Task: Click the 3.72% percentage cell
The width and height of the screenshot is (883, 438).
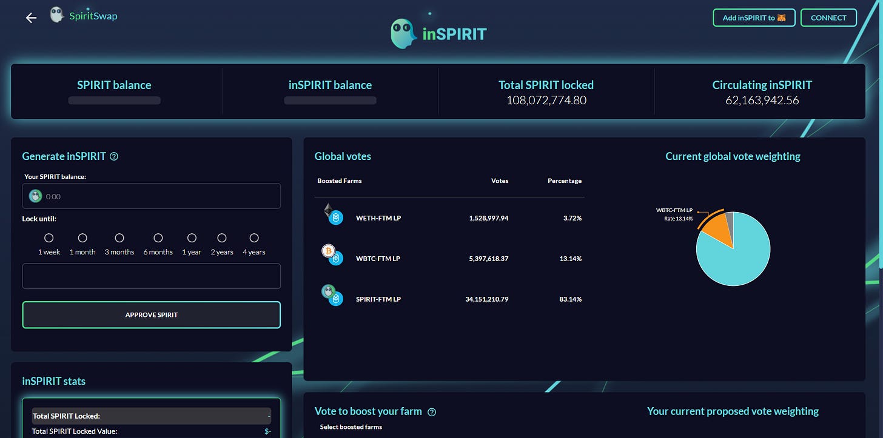Action: [572, 218]
